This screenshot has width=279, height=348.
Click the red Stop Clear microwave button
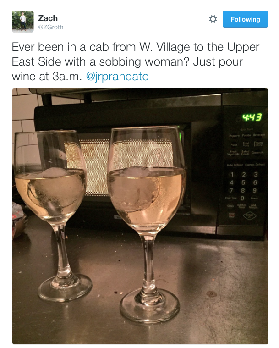pos(232,215)
